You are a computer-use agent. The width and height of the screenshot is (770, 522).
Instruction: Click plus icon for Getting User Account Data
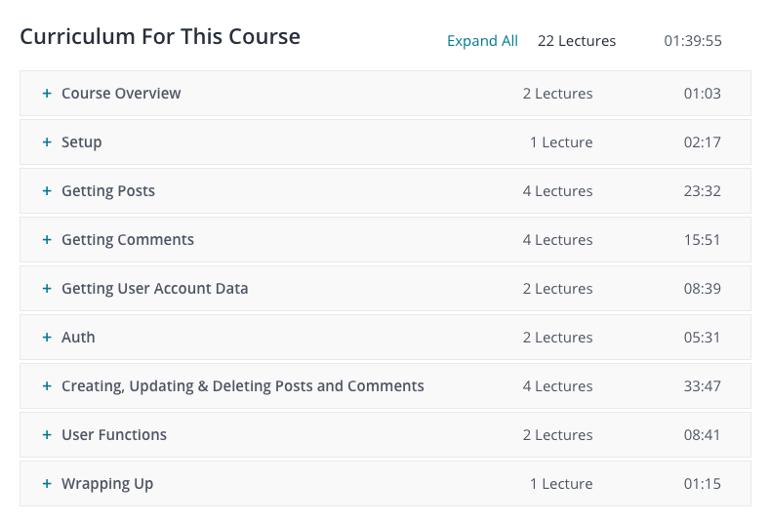tap(47, 288)
